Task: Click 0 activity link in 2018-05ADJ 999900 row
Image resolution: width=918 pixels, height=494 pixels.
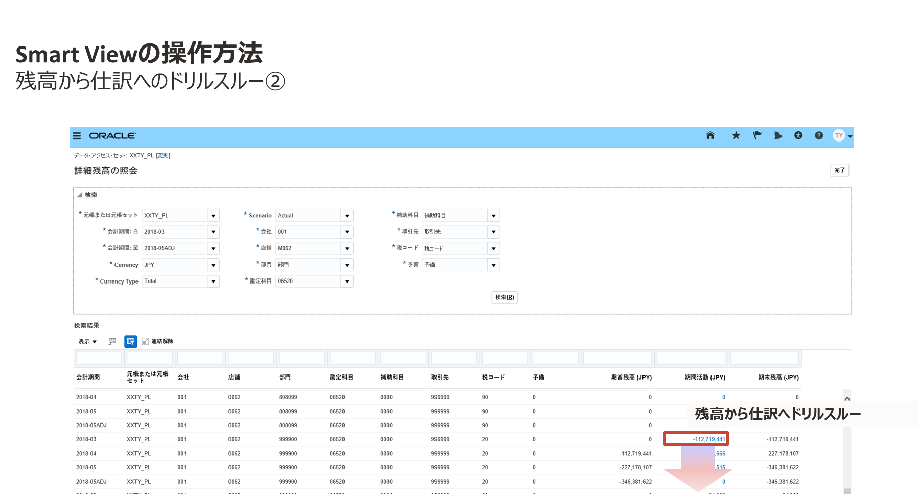Action: tap(724, 482)
